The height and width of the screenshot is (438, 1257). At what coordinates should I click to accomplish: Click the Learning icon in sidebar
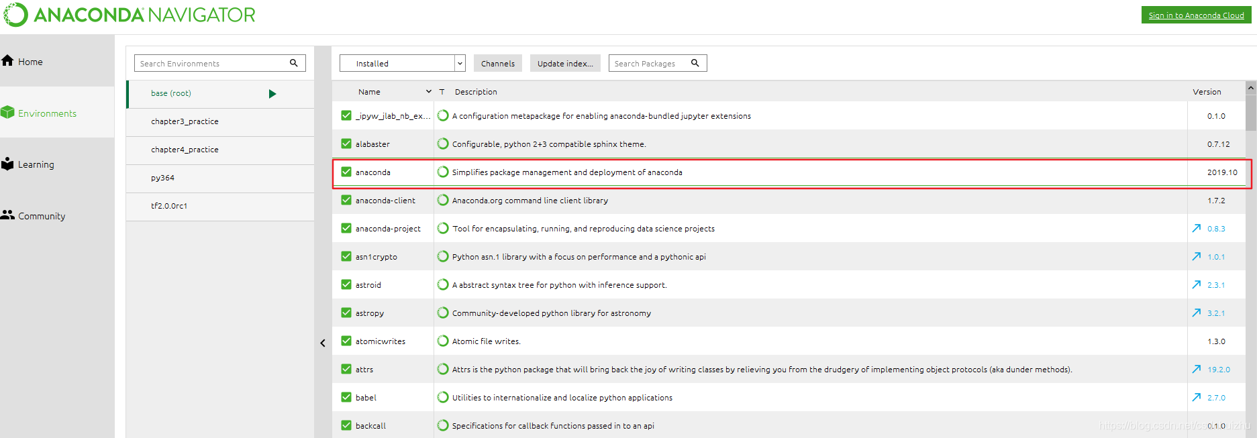click(x=7, y=164)
